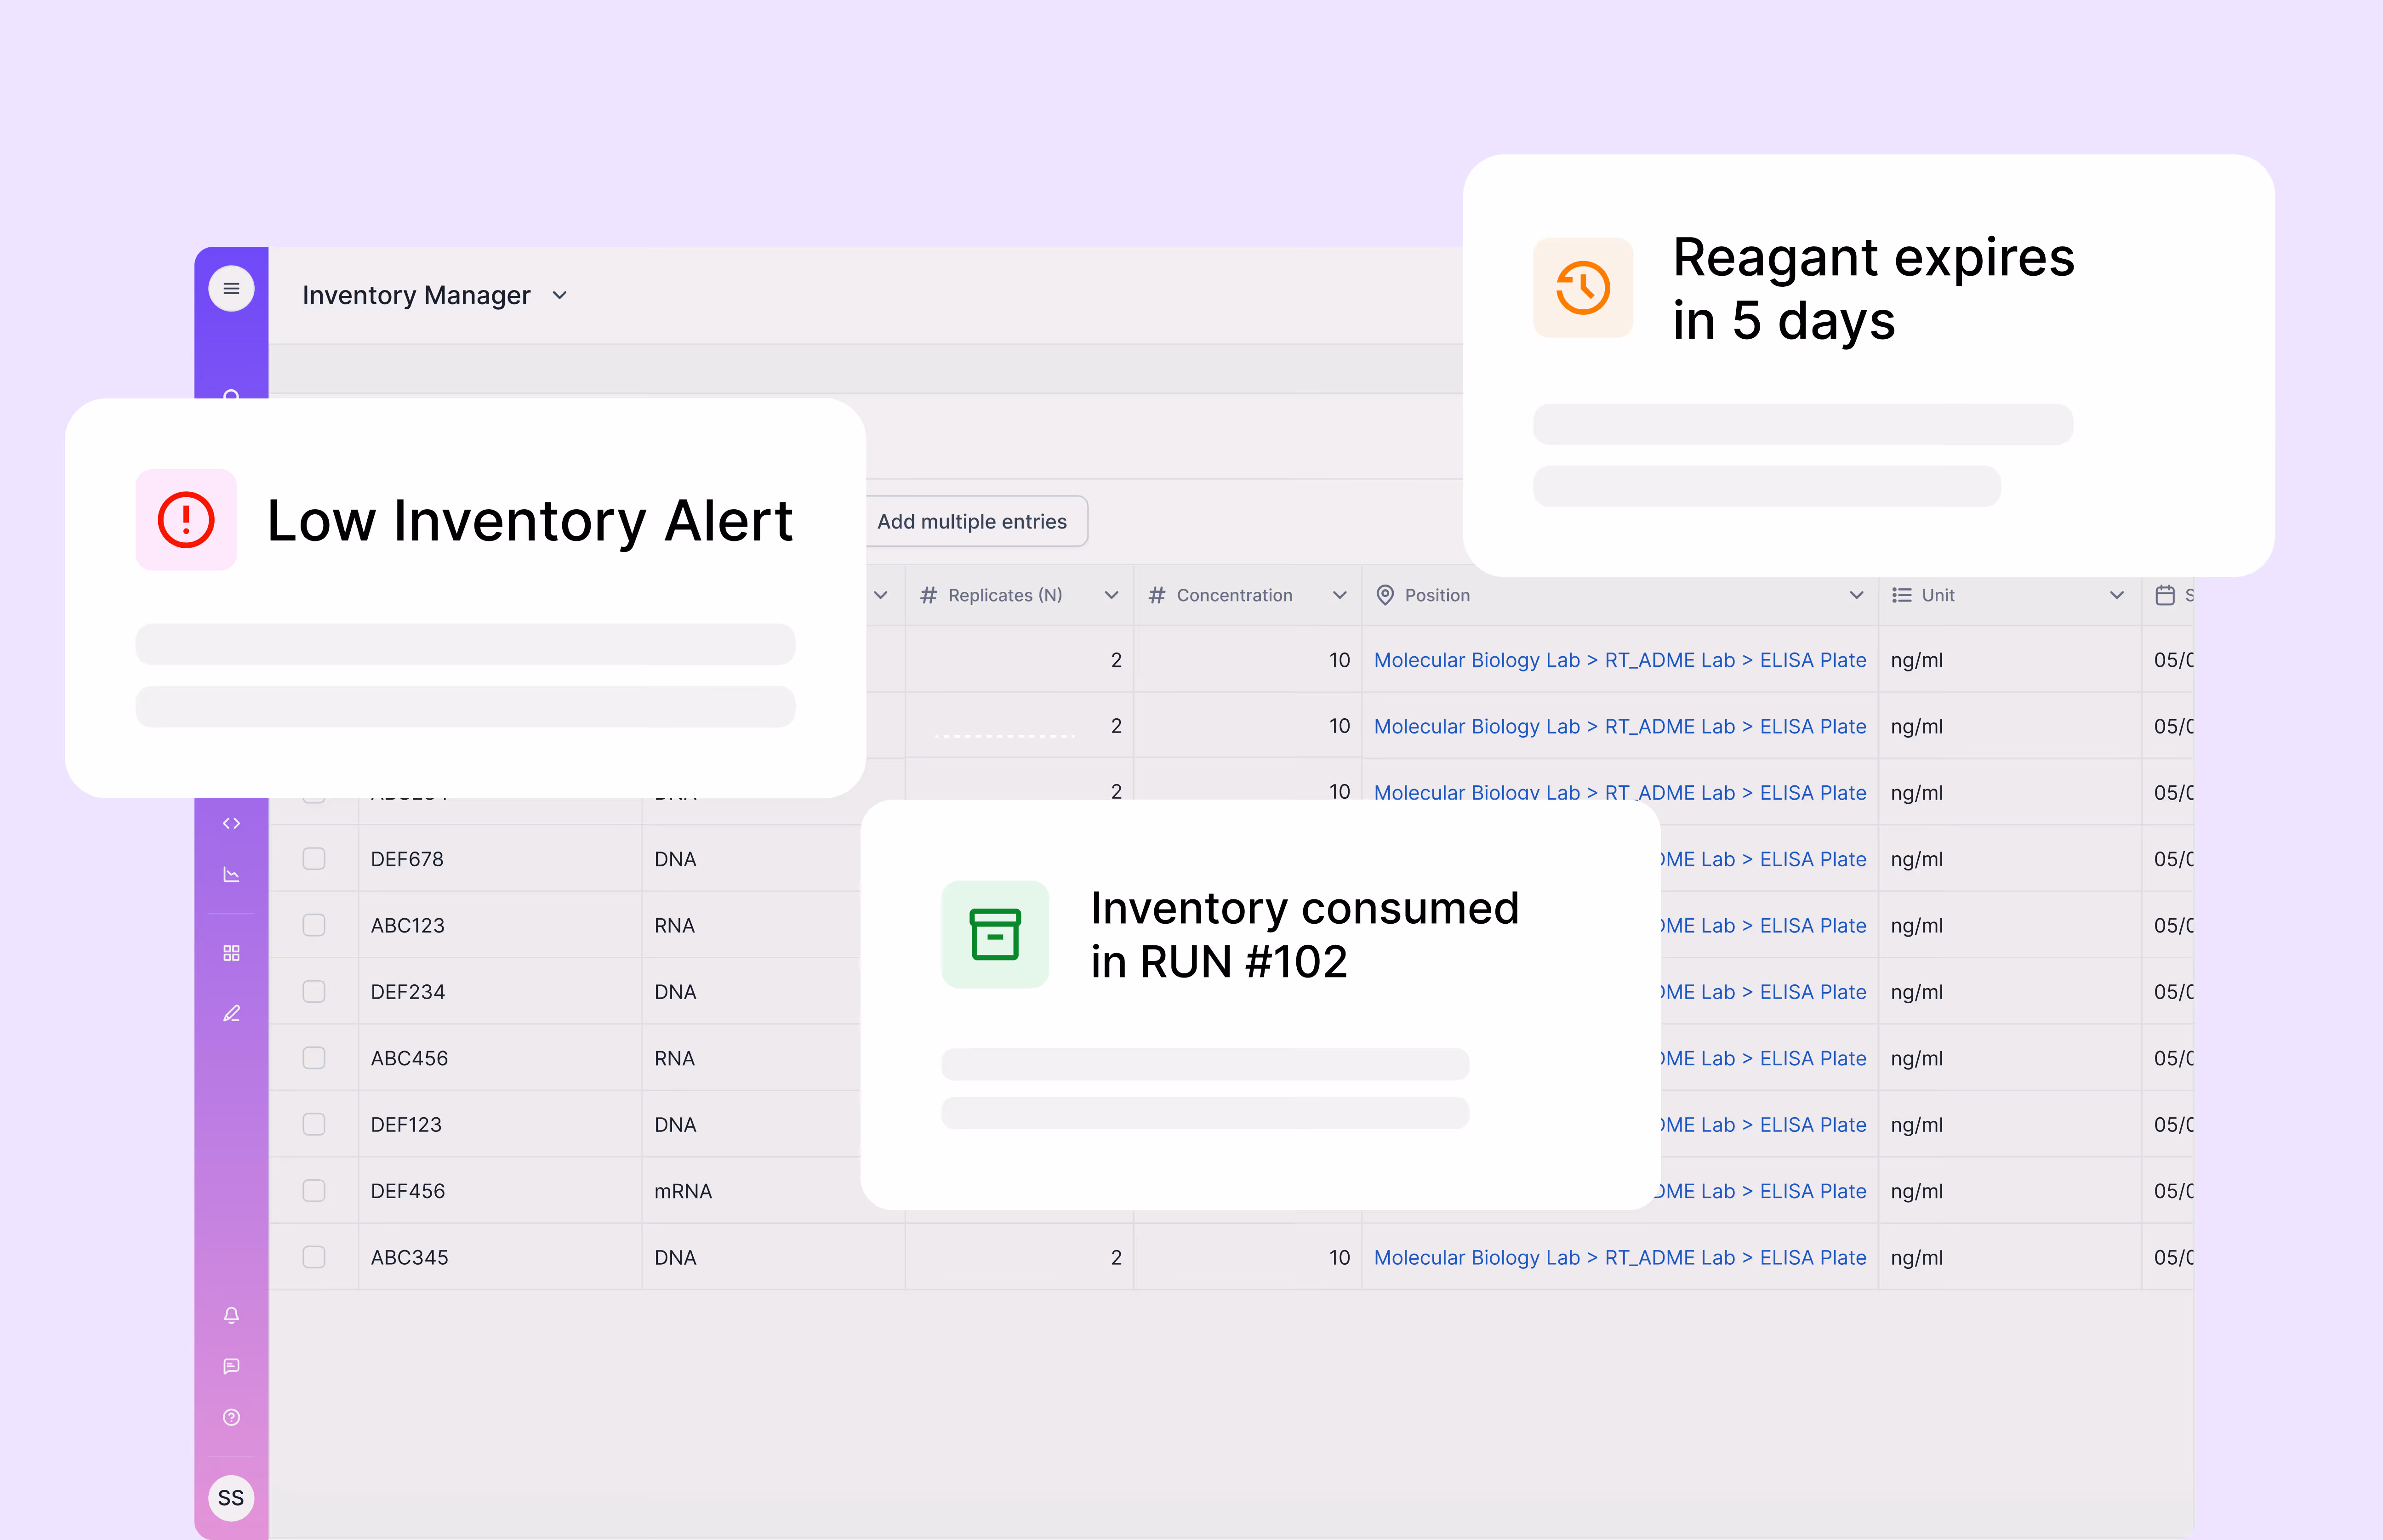Viewport: 2383px width, 1540px height.
Task: Tick the checkbox for ABC123 row
Action: (x=314, y=925)
